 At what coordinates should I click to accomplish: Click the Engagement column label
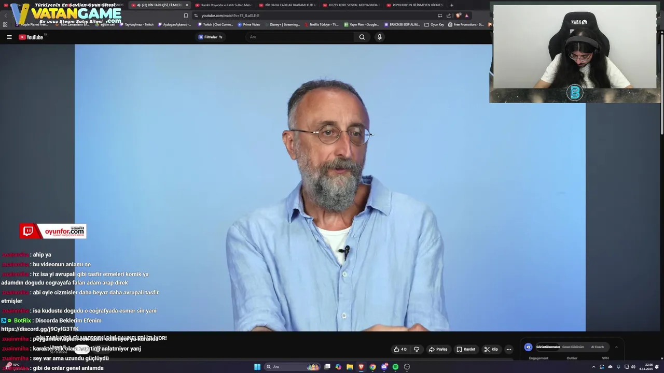tap(538, 358)
